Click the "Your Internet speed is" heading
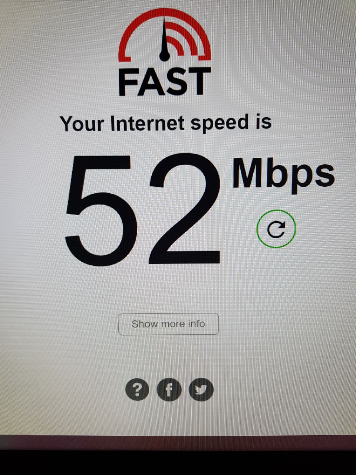 [x=166, y=124]
